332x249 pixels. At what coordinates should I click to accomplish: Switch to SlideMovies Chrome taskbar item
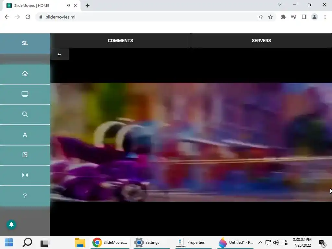pyautogui.click(x=110, y=243)
